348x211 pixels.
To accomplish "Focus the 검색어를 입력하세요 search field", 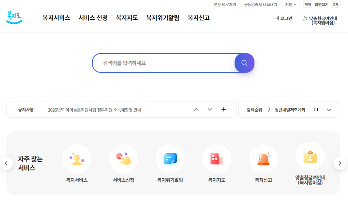I will pos(164,63).
